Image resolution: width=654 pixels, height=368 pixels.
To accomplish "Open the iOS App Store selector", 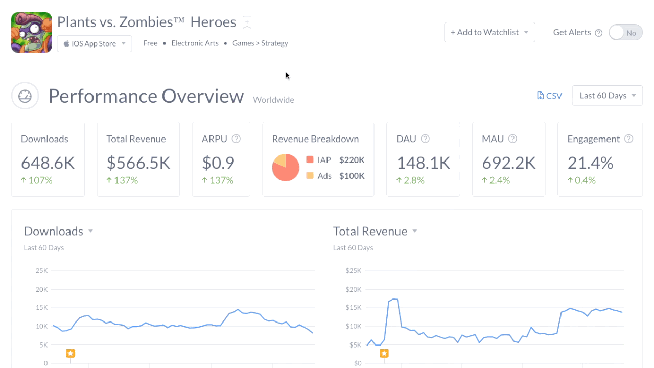I will click(x=94, y=43).
